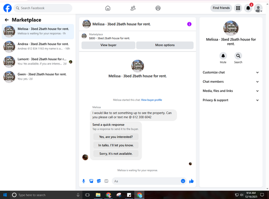269x199 pixels.
Task: Open File Explorer from taskbar
Action: [98, 195]
